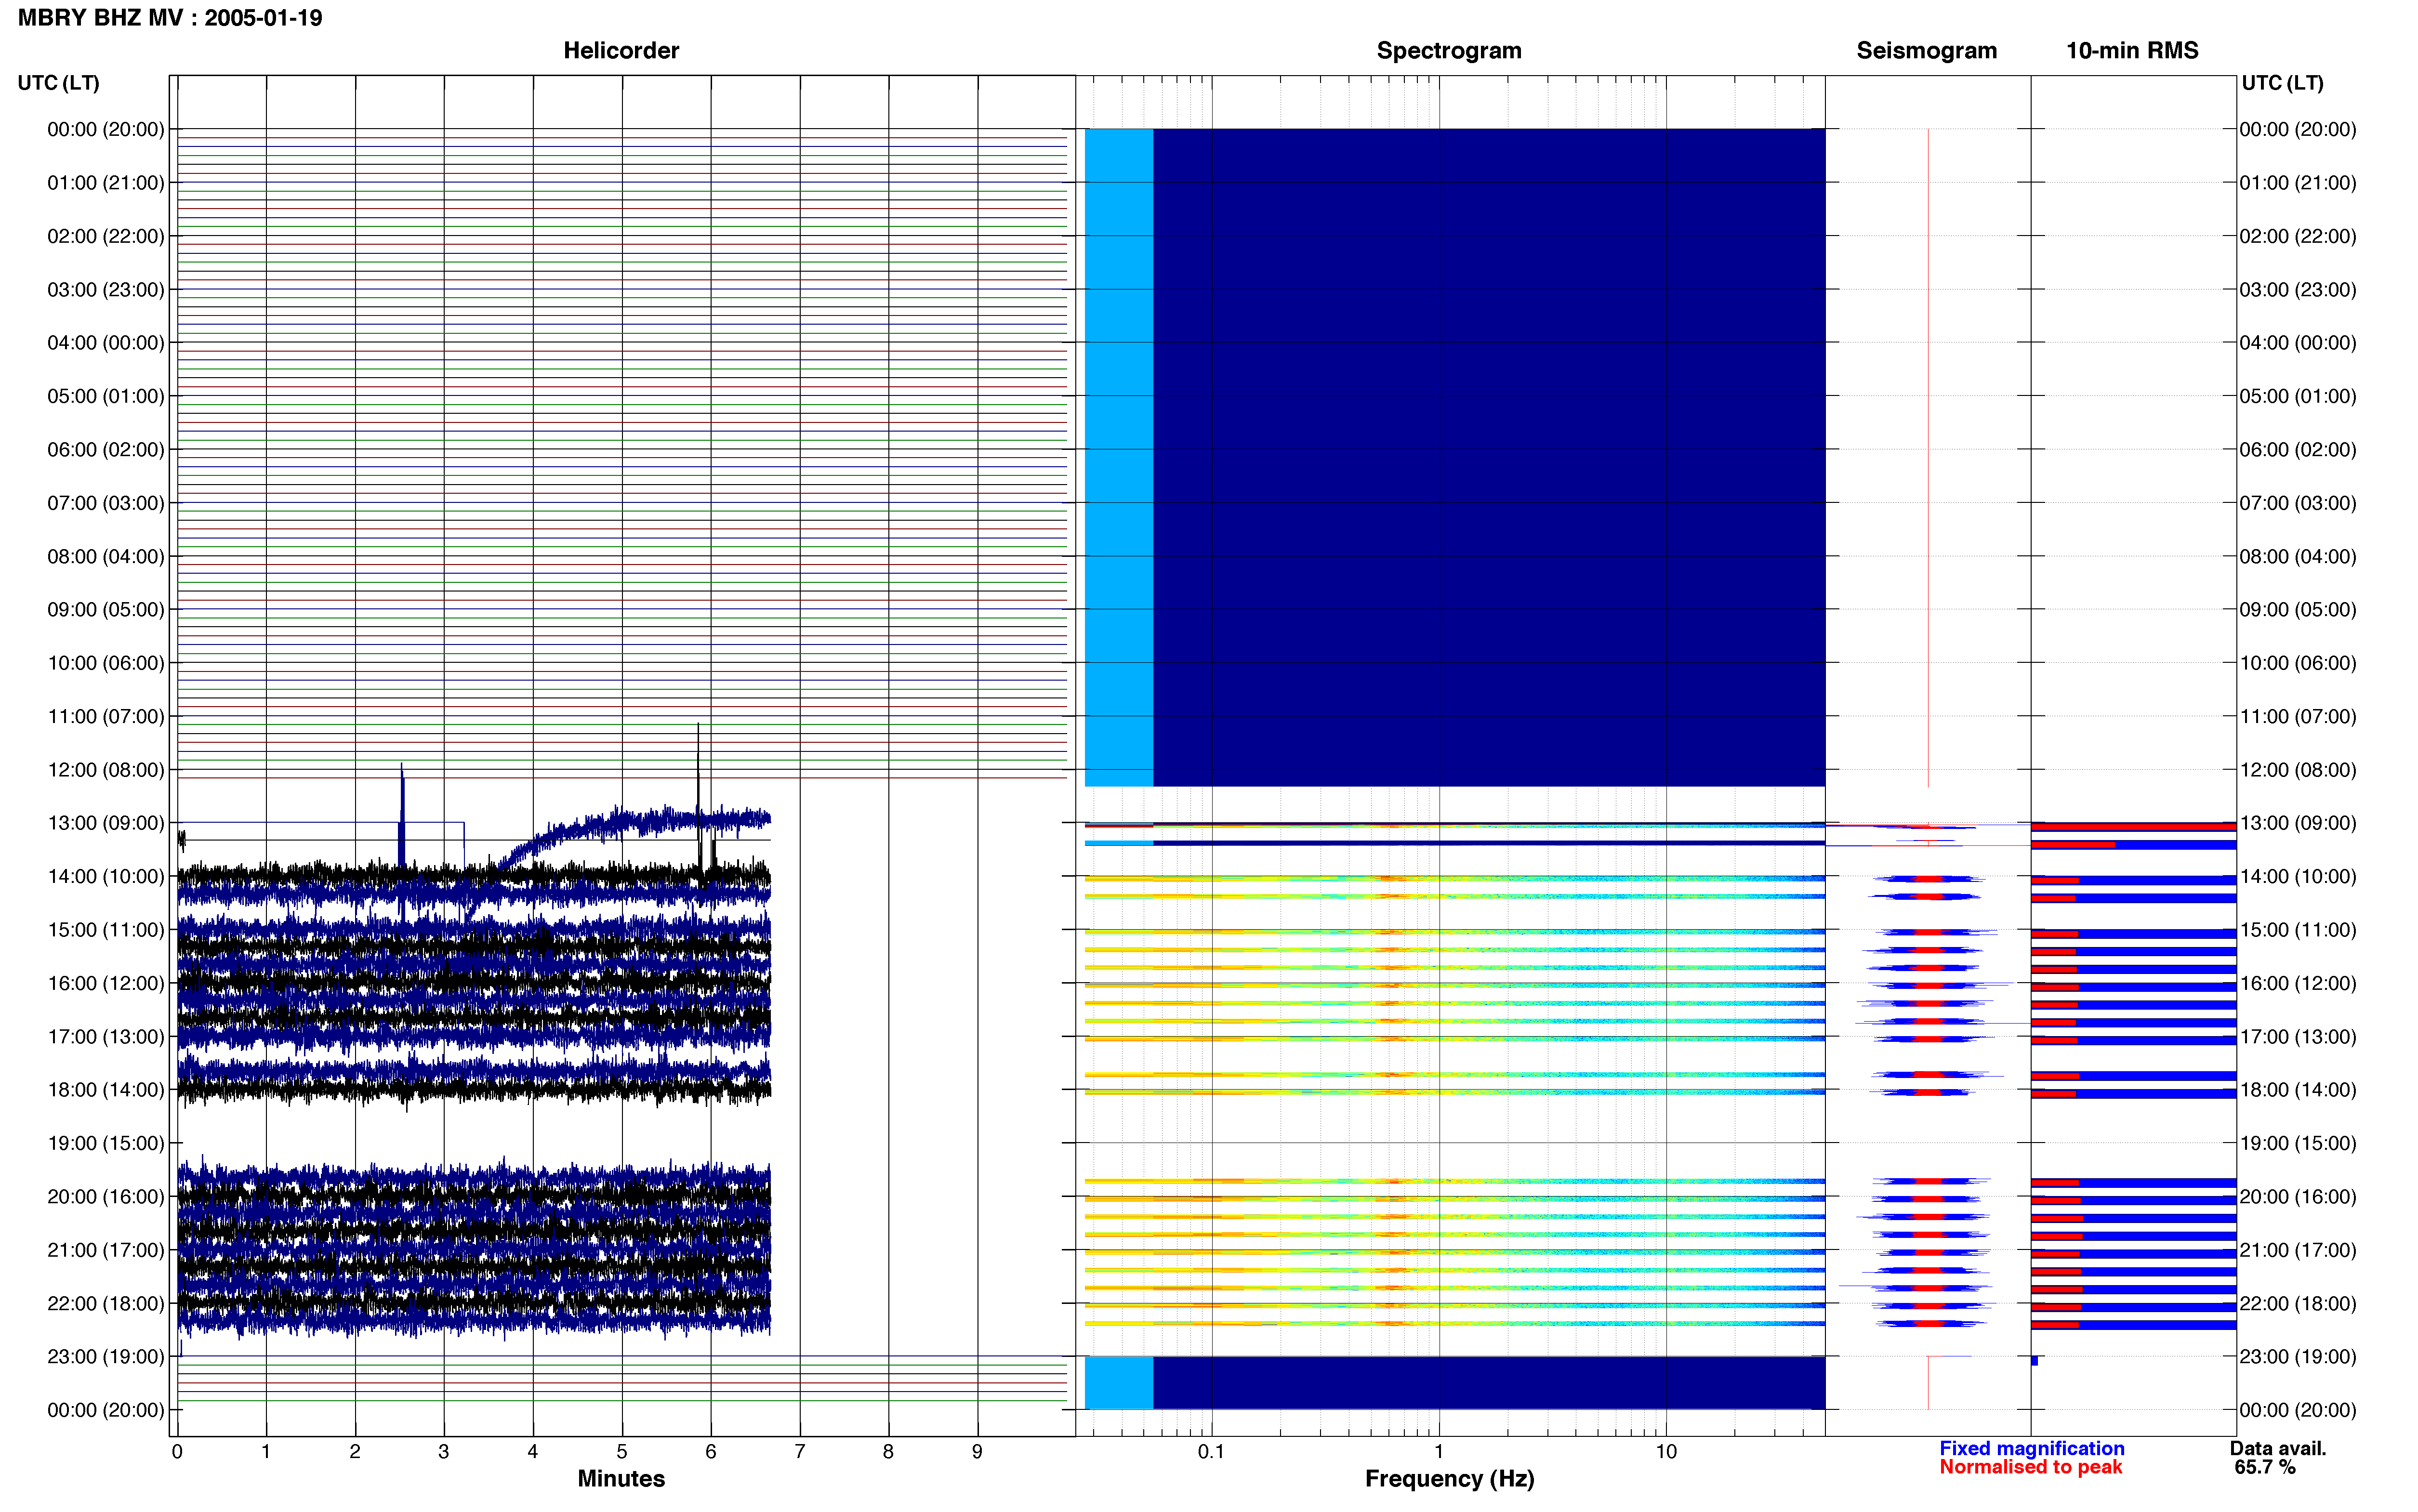This screenshot has height=1512, width=2418.
Task: Click "03:00 (23:00)" on the Helicorder time axis
Action: (106, 290)
